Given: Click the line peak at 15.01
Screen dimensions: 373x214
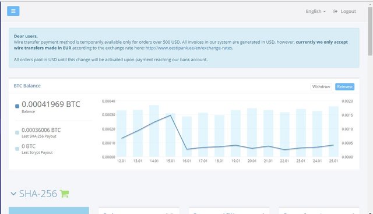Looking at the screenshot, I should click(170, 115).
